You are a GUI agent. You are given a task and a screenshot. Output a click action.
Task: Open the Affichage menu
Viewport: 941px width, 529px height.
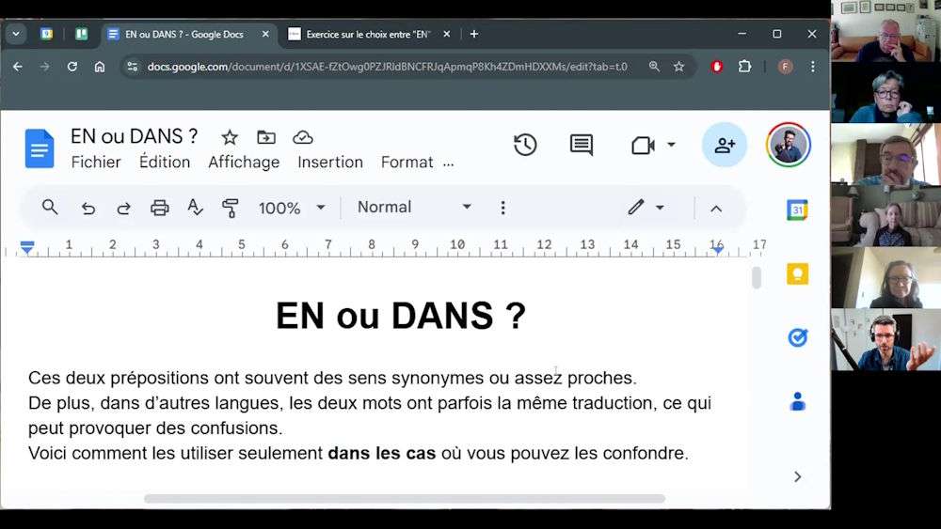244,163
